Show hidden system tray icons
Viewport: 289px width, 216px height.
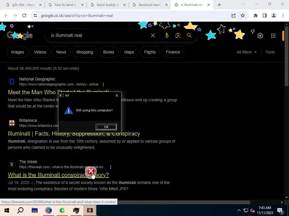239,210
